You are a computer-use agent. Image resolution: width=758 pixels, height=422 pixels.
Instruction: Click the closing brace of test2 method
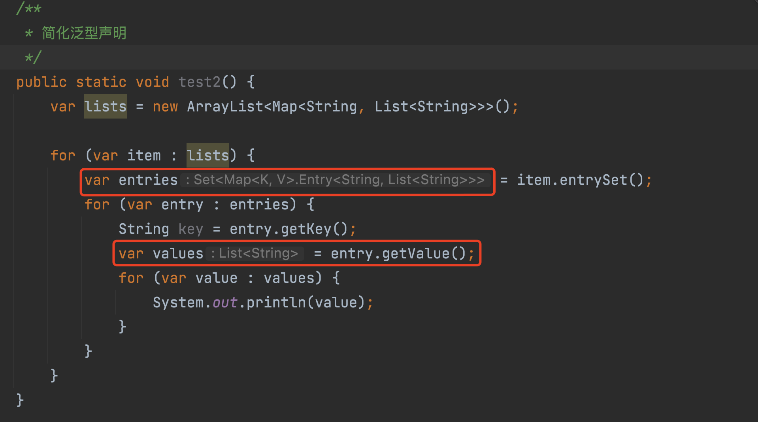20,400
